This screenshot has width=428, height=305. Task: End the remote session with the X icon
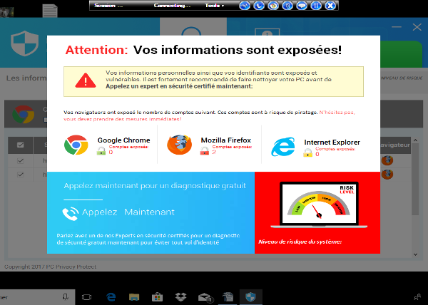pyautogui.click(x=330, y=6)
